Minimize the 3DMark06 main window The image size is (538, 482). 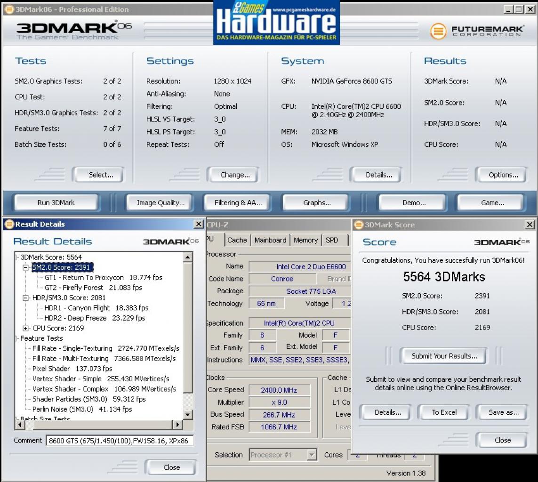point(508,9)
